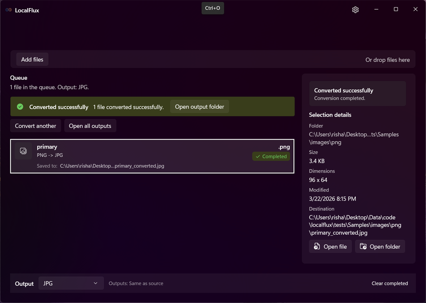Click the green success checkmark icon

click(x=20, y=107)
